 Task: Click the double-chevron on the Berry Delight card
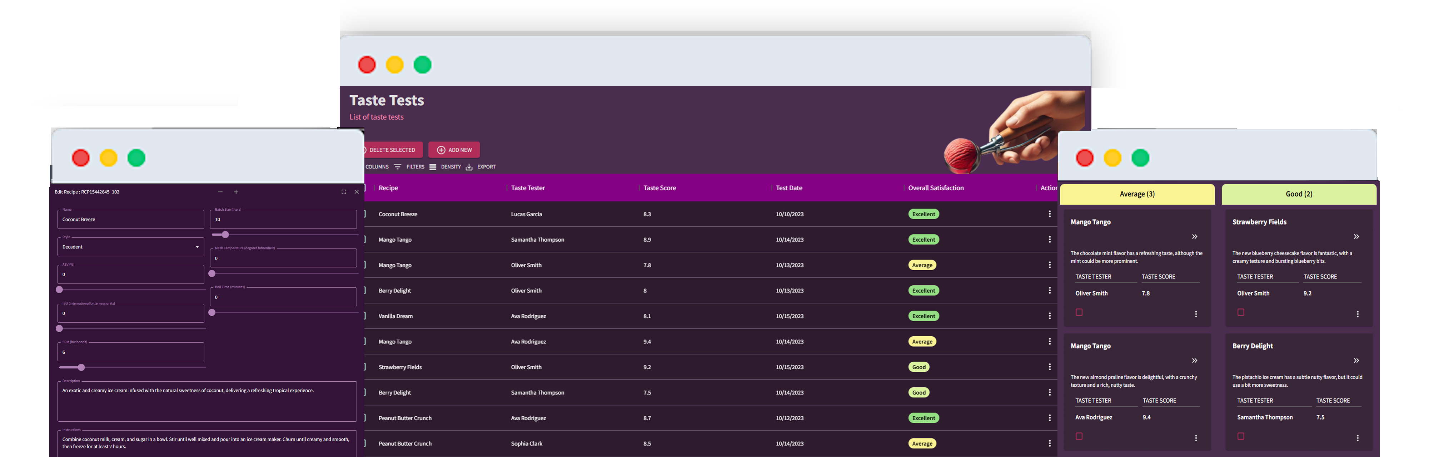[x=1356, y=360]
